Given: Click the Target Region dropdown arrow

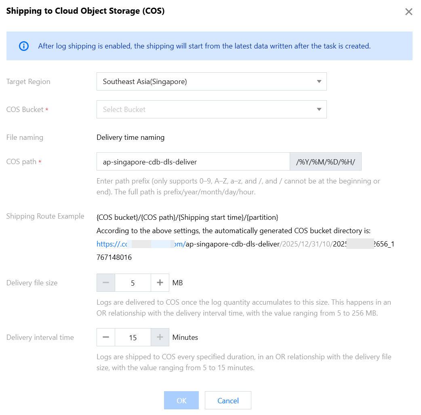Looking at the screenshot, I should coord(319,82).
